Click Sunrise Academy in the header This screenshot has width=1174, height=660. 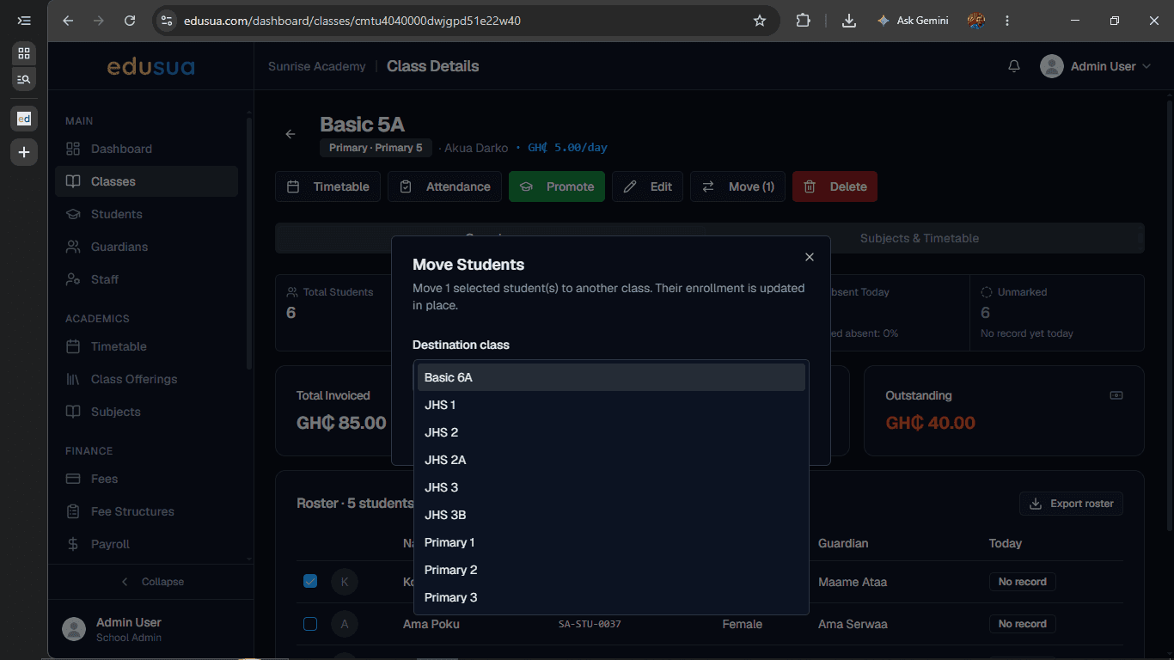pos(316,66)
